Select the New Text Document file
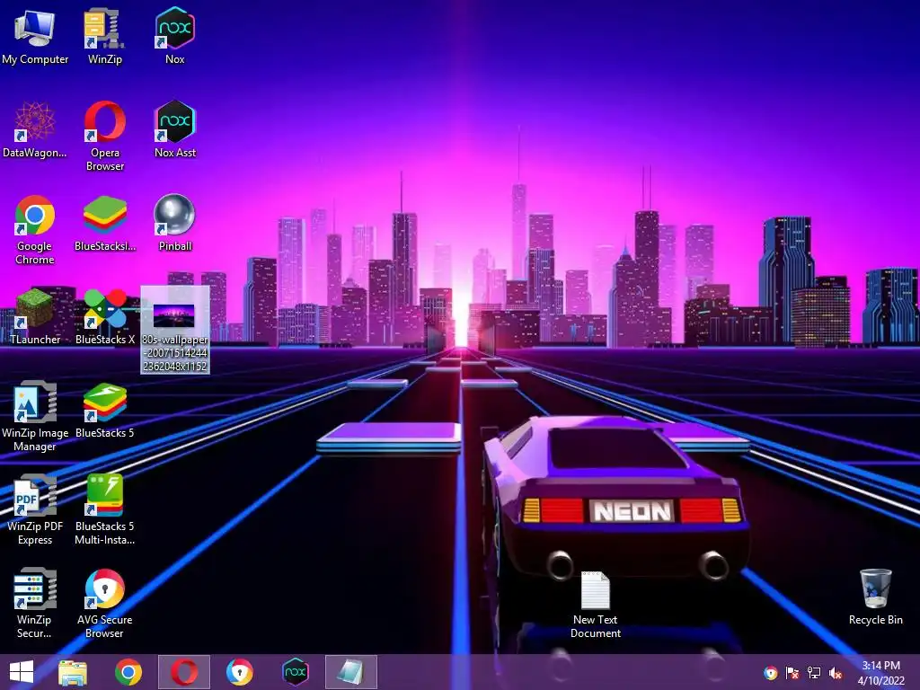920x690 pixels. coord(596,605)
